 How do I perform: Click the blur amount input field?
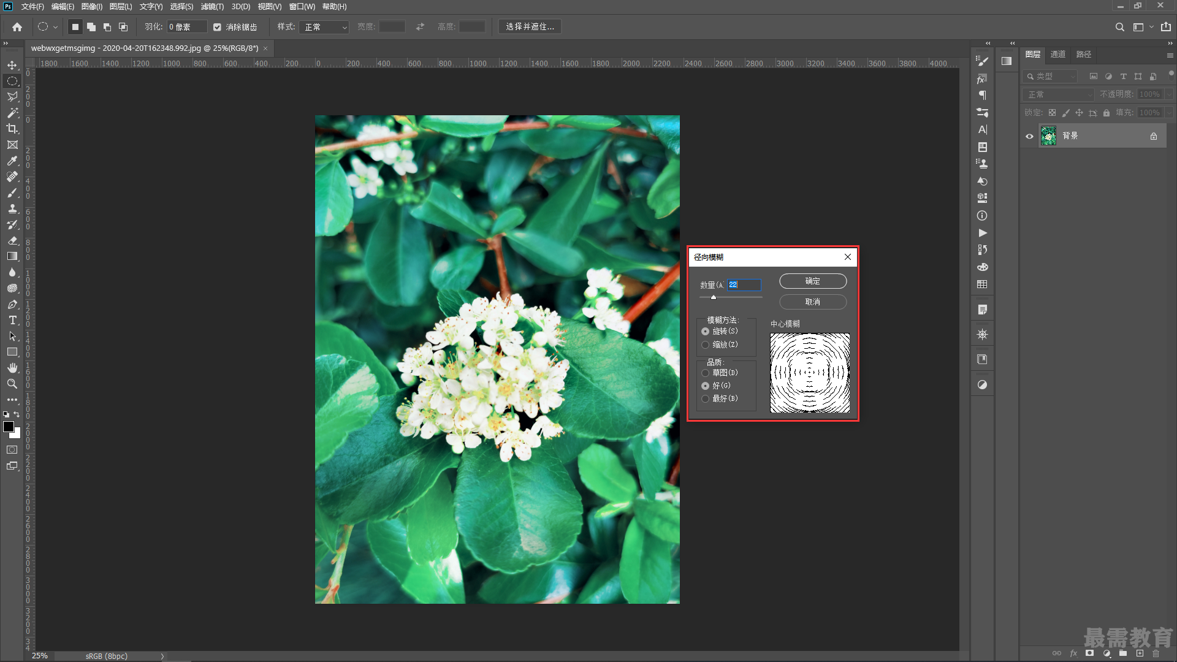[744, 284]
